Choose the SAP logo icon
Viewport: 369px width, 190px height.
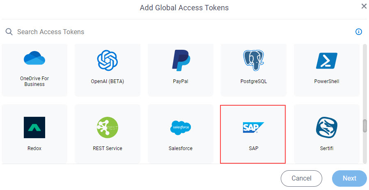tap(253, 127)
